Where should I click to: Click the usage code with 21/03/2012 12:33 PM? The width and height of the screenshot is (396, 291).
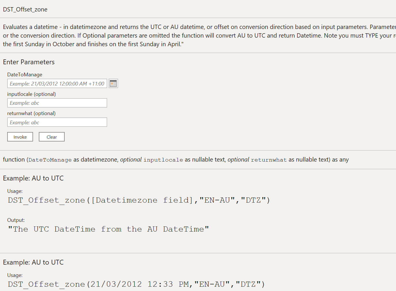tap(136, 284)
